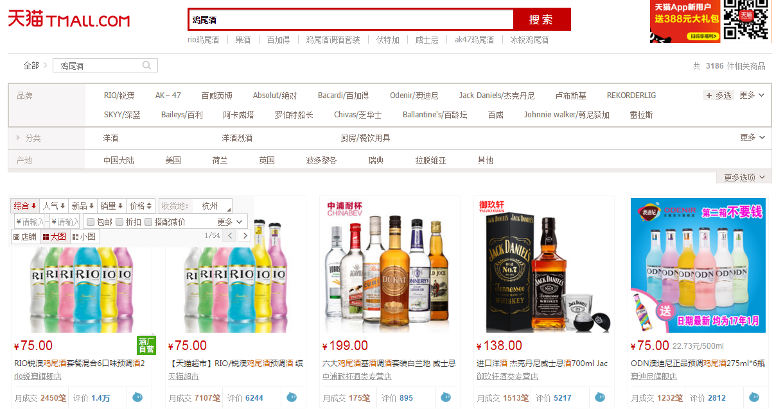The height and width of the screenshot is (409, 783).
Task: Click the 搜索 search button
Action: point(541,19)
